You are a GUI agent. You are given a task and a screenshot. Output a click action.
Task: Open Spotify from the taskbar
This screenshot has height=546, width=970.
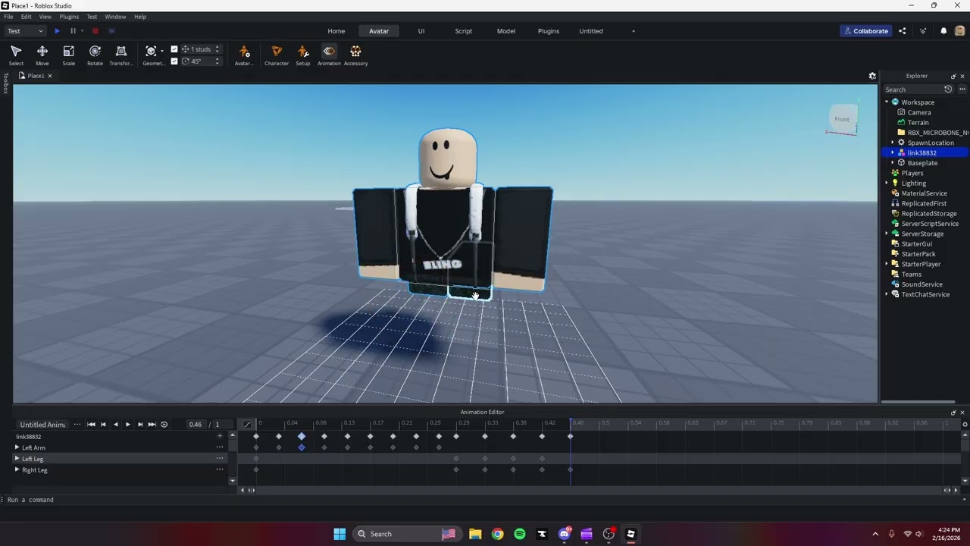click(520, 534)
